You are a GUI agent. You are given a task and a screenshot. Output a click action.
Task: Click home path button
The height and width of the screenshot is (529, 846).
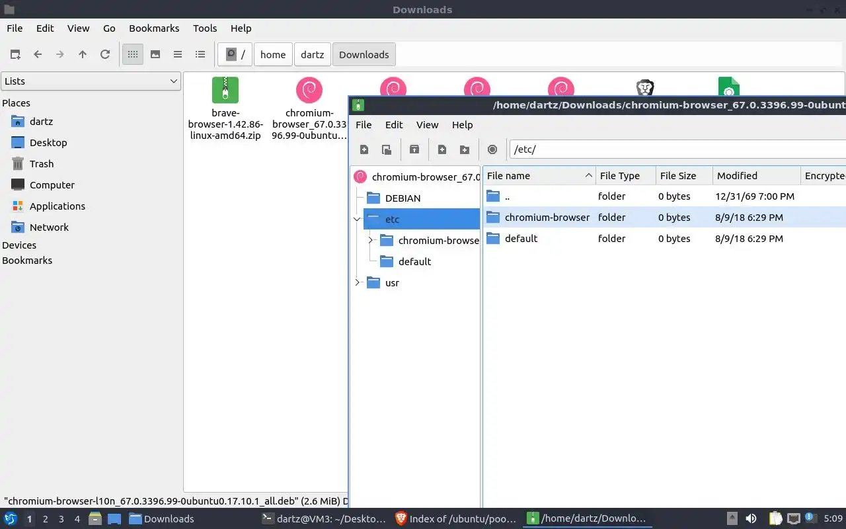273,54
